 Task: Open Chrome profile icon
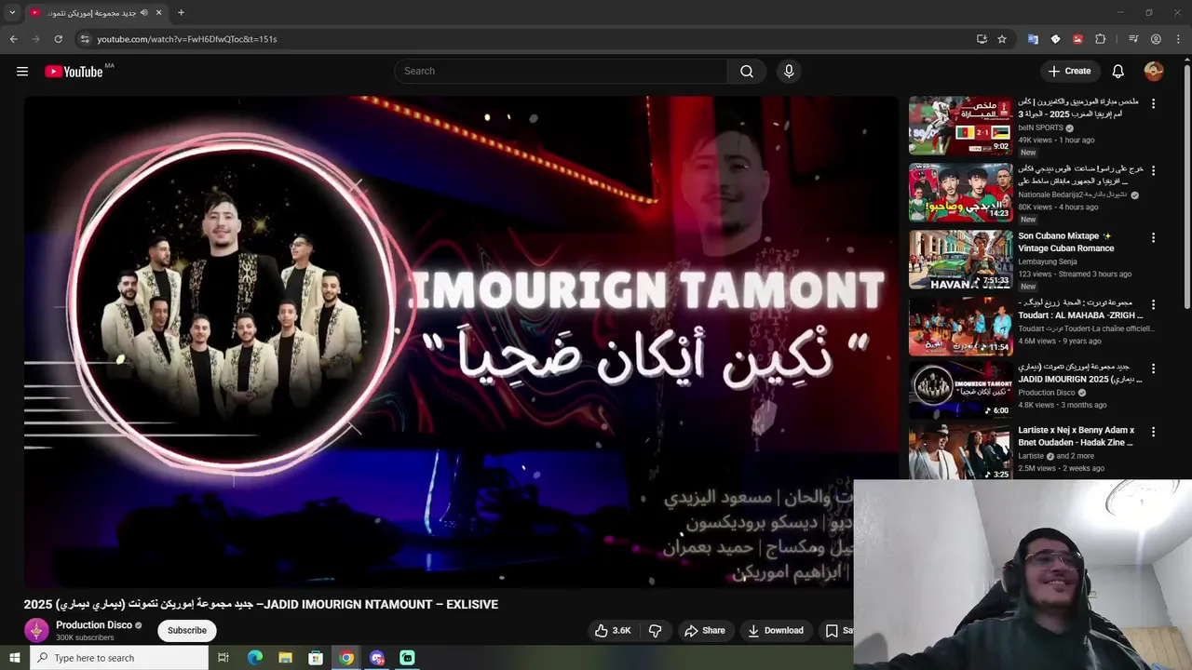tap(1156, 39)
